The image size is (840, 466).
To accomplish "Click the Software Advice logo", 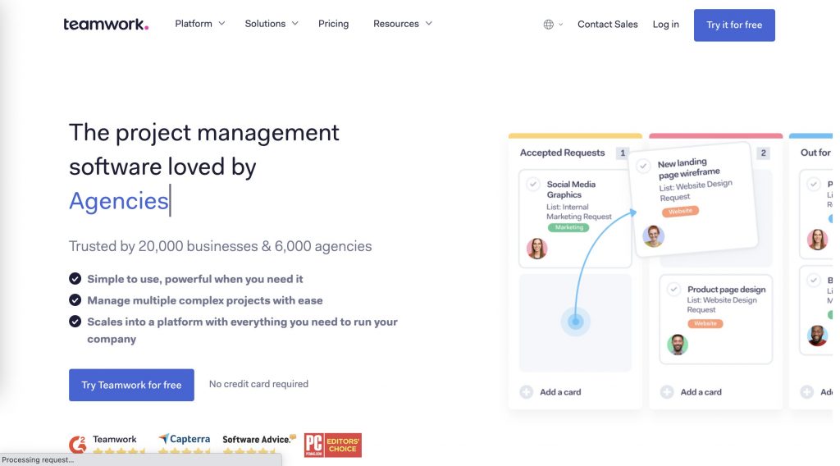I will (x=259, y=439).
